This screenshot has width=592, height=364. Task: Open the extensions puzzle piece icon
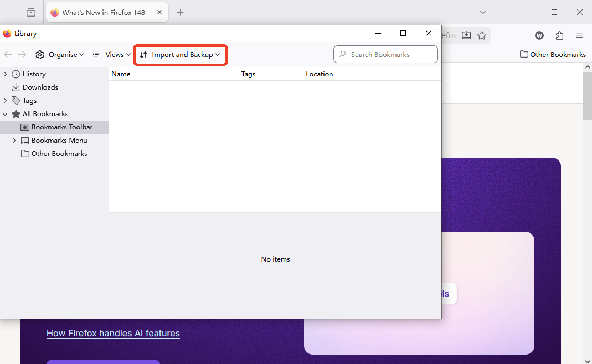pos(559,35)
